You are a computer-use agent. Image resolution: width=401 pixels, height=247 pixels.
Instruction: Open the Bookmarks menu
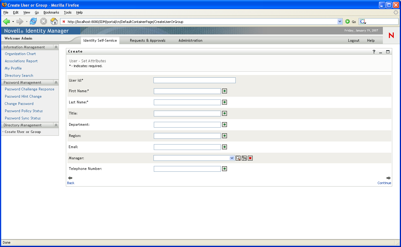coord(51,12)
